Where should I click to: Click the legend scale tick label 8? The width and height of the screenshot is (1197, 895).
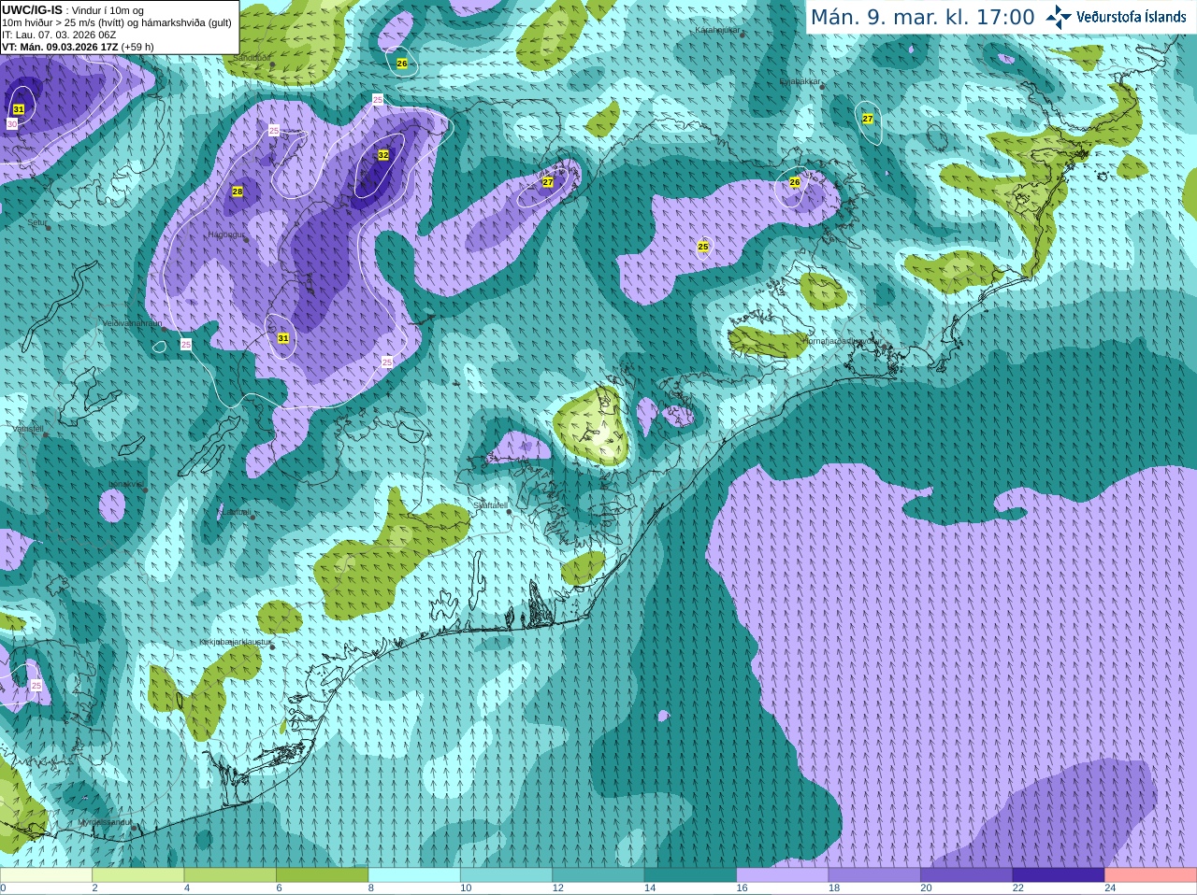[x=371, y=888]
